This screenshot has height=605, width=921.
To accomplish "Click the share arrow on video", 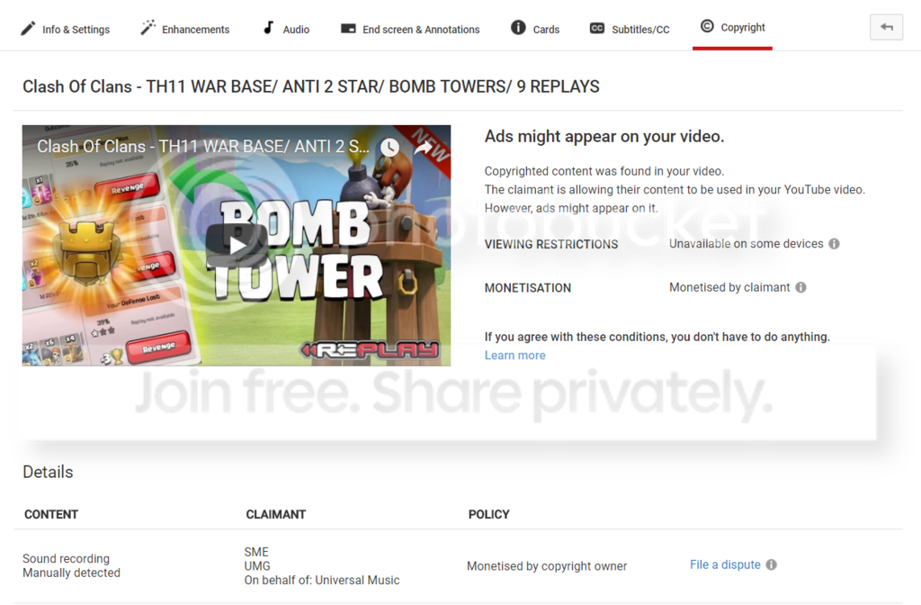I will [x=423, y=147].
